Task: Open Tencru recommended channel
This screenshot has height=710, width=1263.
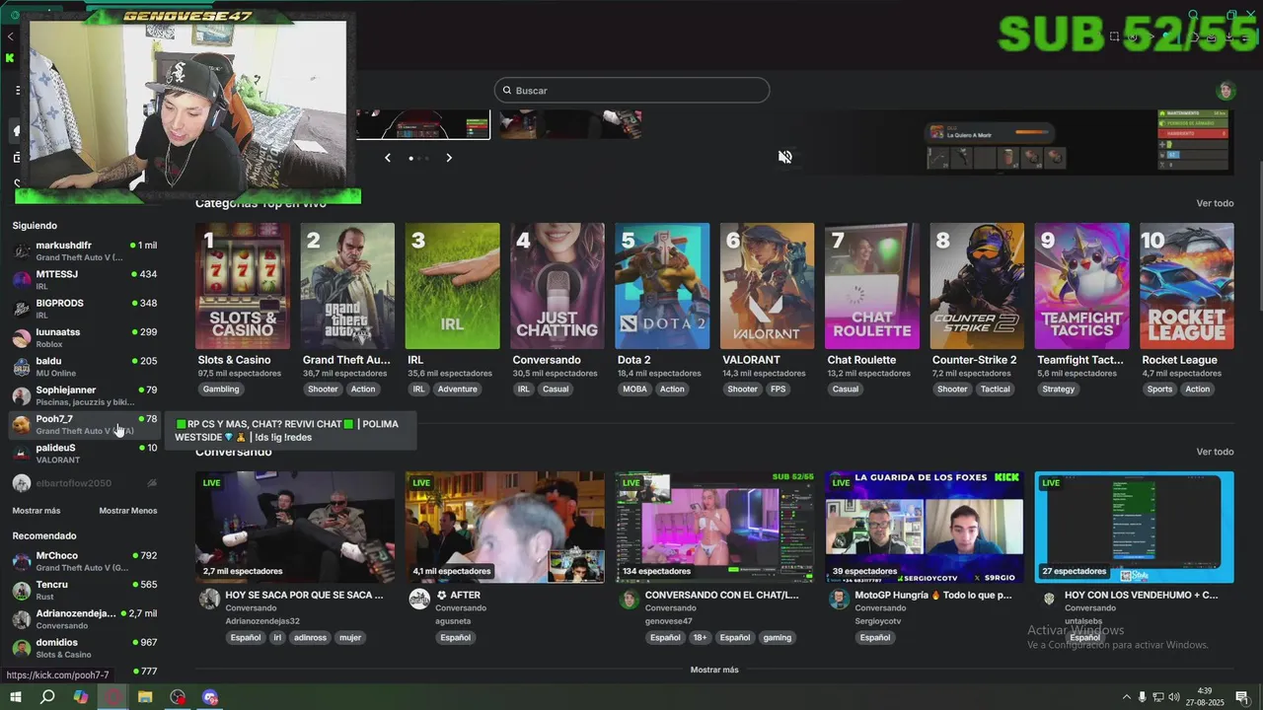Action: tap(84, 590)
